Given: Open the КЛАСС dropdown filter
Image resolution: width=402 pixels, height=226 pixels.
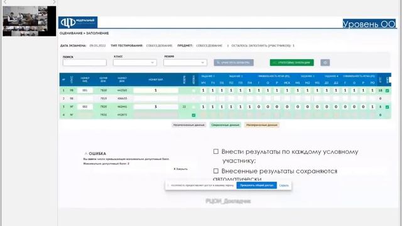Looking at the screenshot, I should coord(135,63).
